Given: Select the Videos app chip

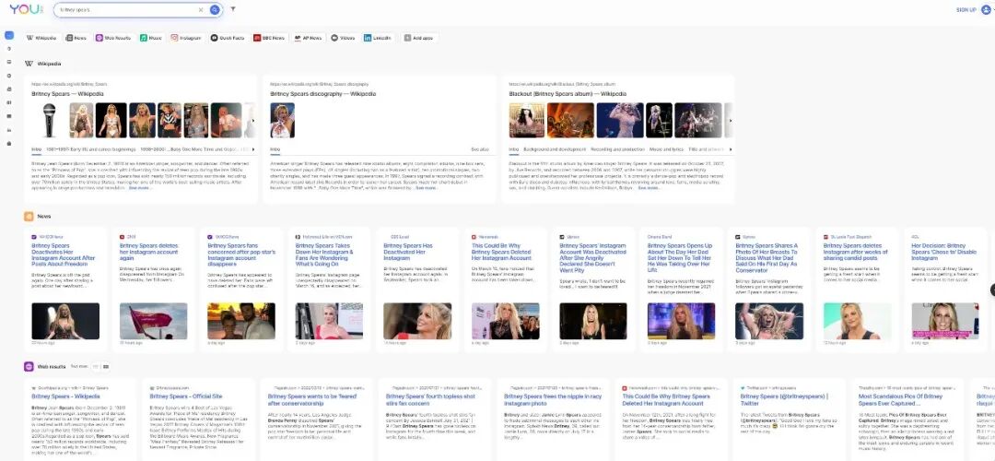Looking at the screenshot, I should coord(344,38).
